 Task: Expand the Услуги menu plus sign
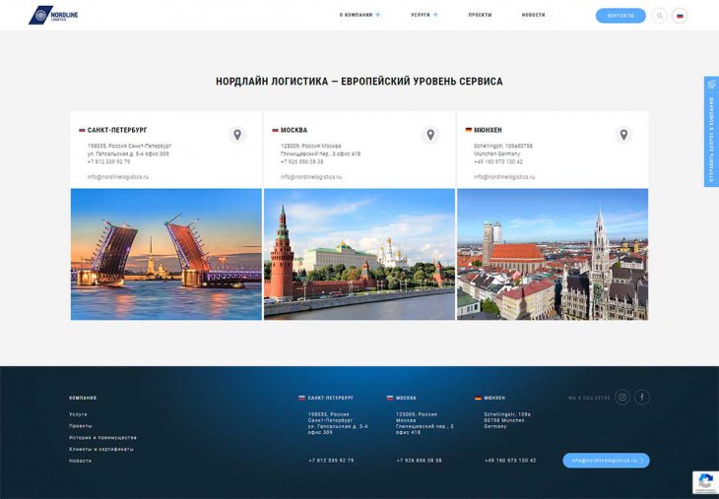[435, 16]
